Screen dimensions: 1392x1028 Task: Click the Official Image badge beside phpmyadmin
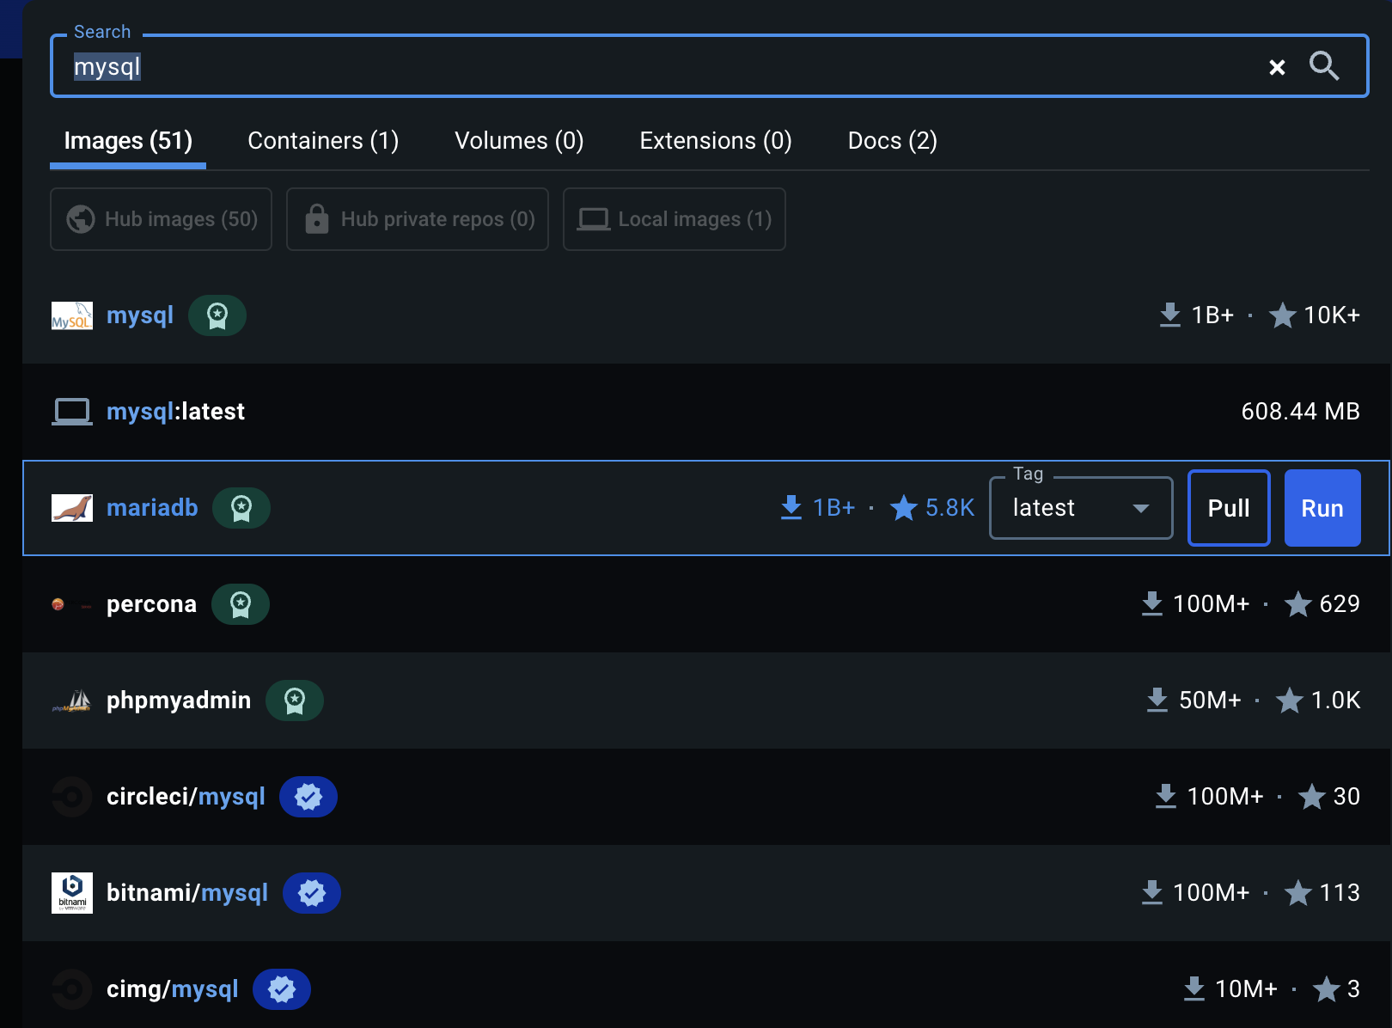pyautogui.click(x=295, y=701)
